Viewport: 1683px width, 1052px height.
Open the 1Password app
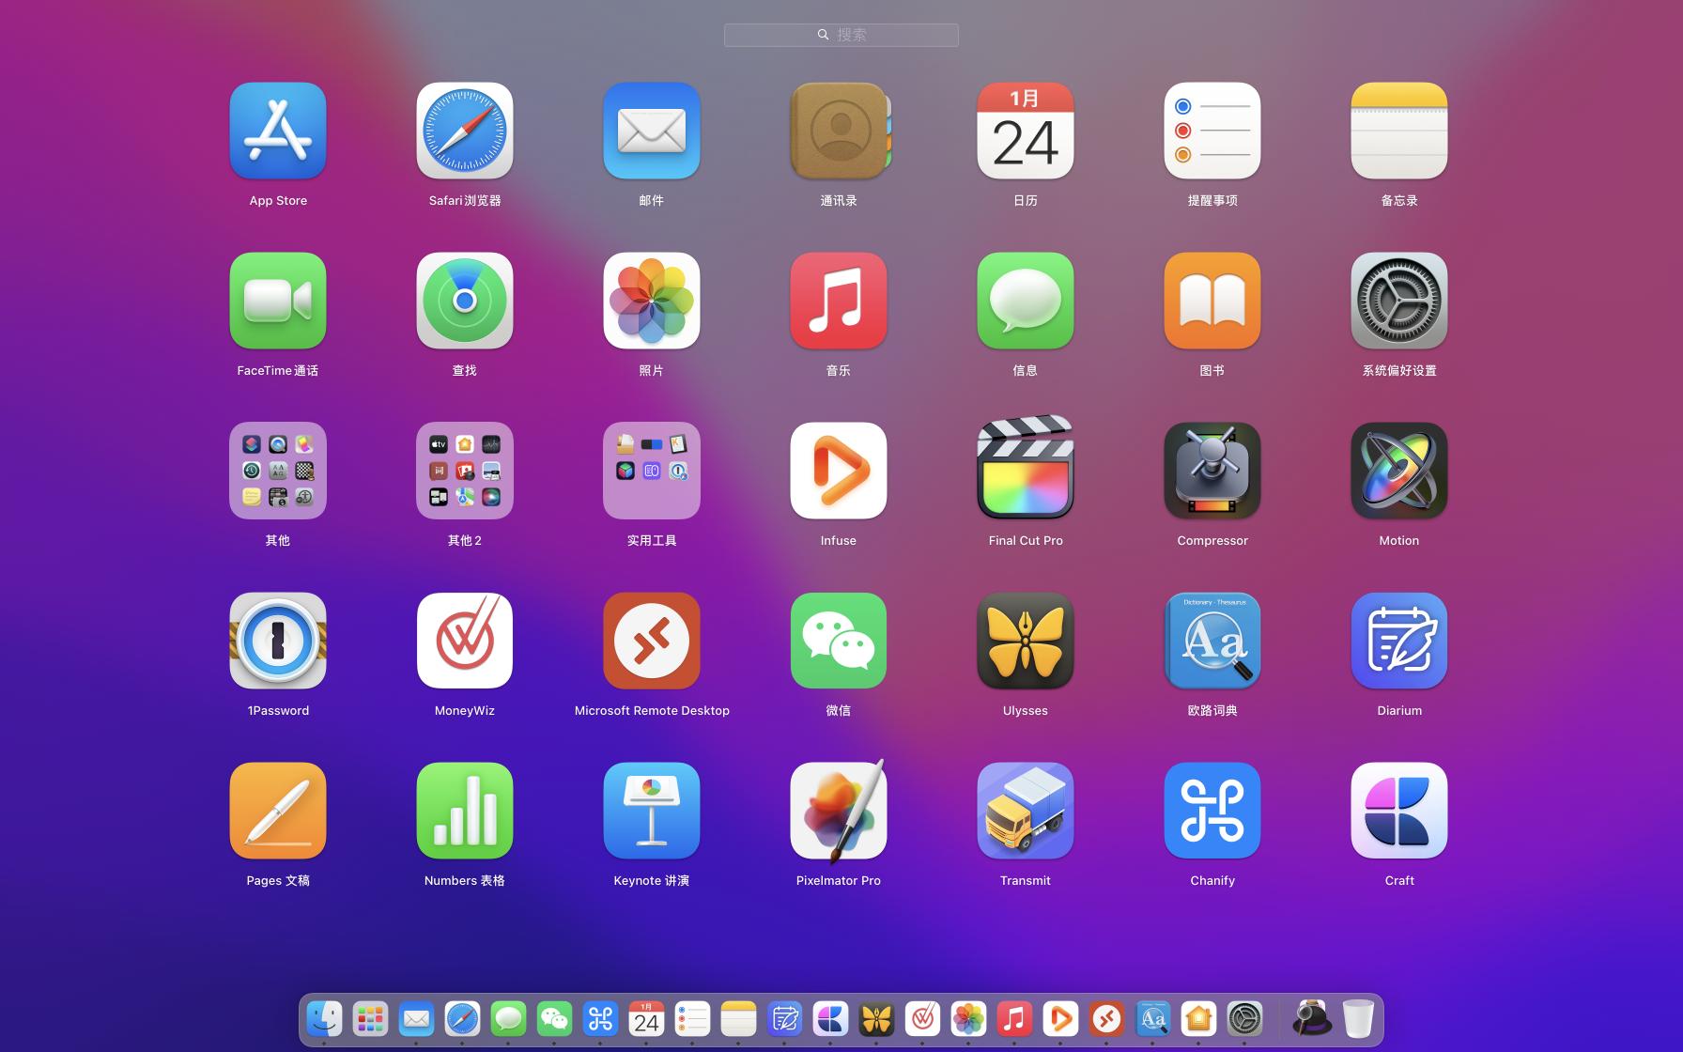[x=278, y=641]
